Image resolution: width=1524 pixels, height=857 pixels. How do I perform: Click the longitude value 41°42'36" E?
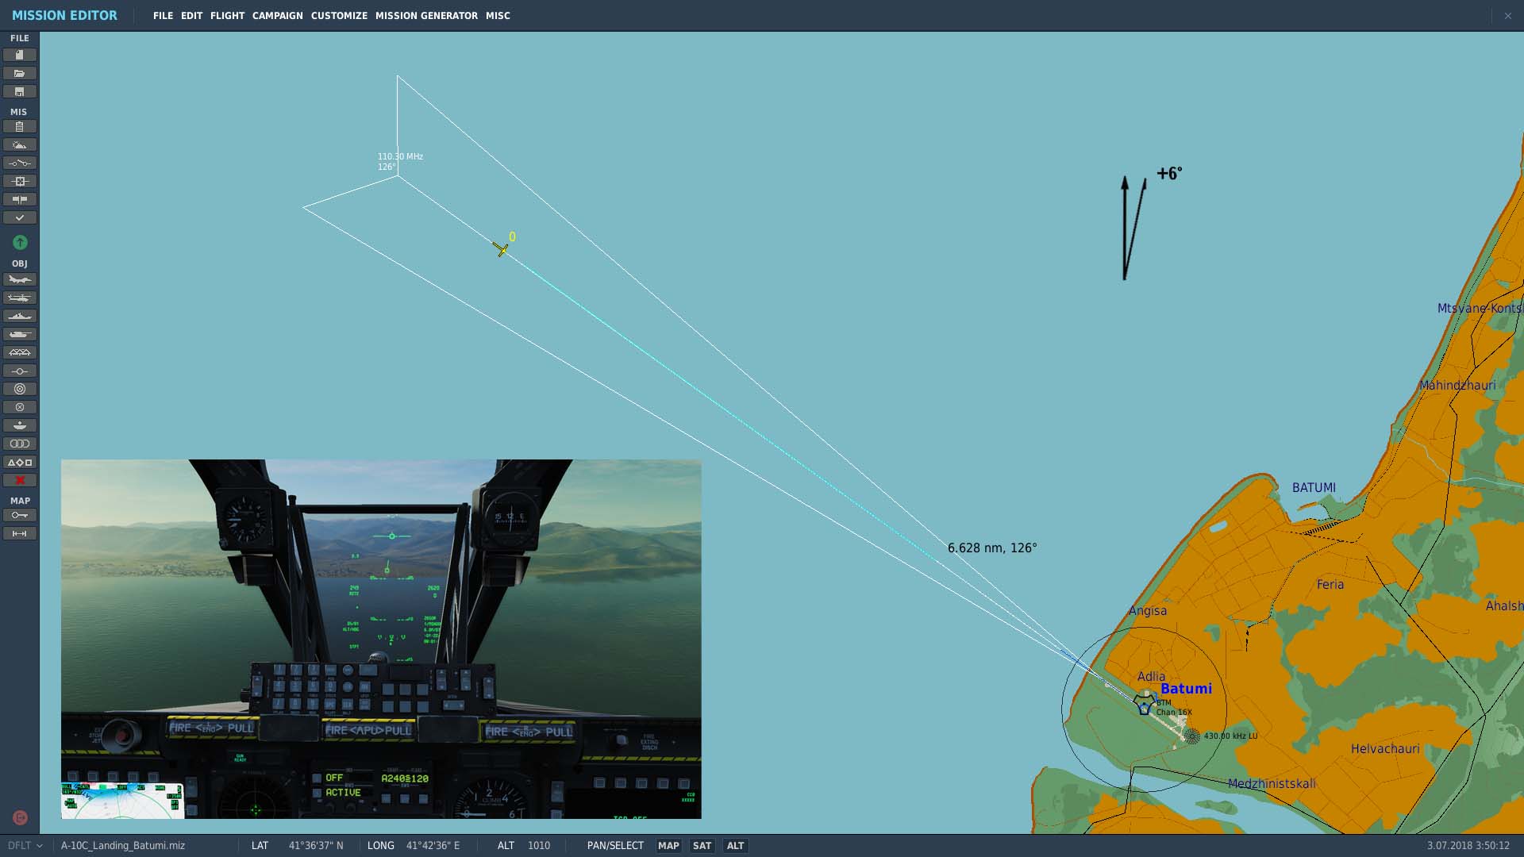[x=433, y=846]
